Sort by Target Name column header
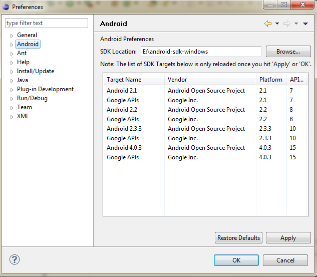Viewport: 317px width, 277px height. pyautogui.click(x=134, y=80)
